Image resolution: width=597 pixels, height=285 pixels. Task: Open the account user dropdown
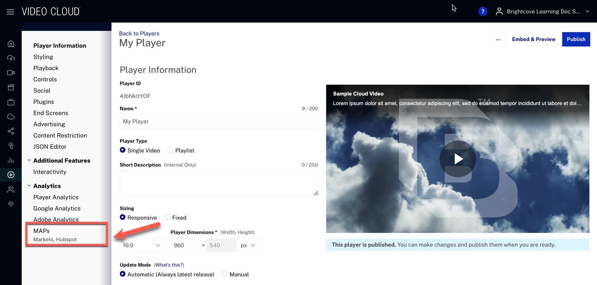click(x=543, y=12)
